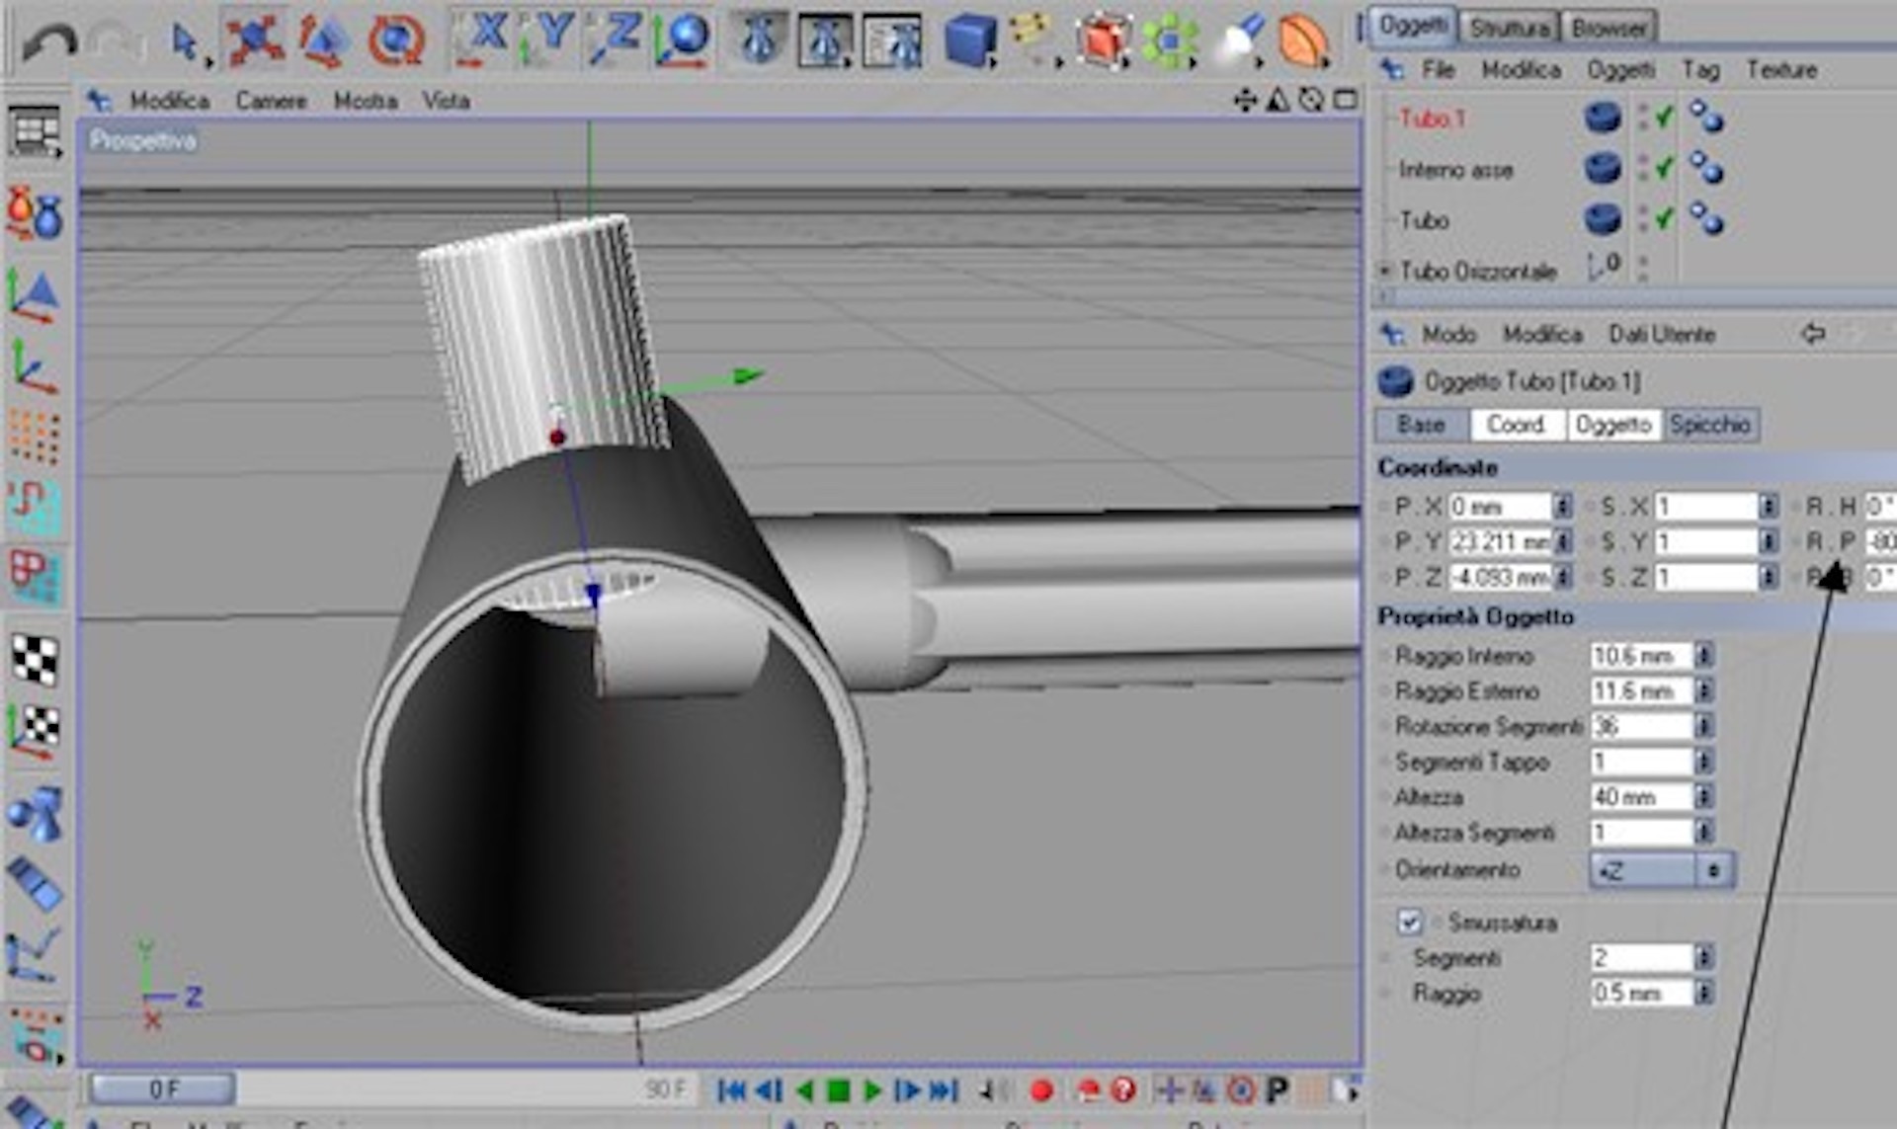Open the NURBS generator icon
Viewport: 1897px width, 1129px height.
1103,41
